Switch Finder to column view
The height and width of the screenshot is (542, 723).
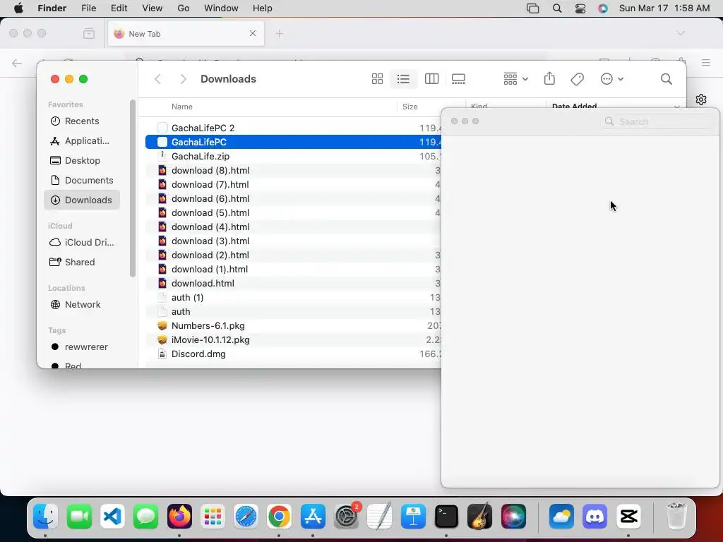coord(431,79)
